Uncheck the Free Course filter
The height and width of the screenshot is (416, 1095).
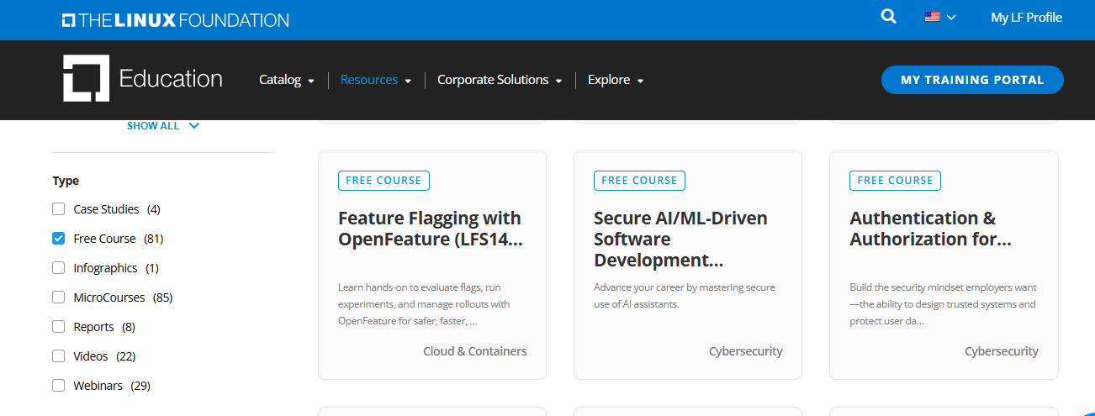pyautogui.click(x=58, y=239)
